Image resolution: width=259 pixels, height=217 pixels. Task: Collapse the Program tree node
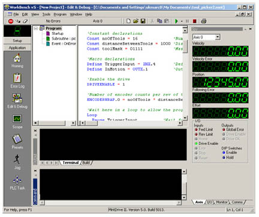point(36,28)
